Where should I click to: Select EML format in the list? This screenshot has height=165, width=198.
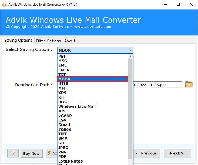(x=93, y=65)
